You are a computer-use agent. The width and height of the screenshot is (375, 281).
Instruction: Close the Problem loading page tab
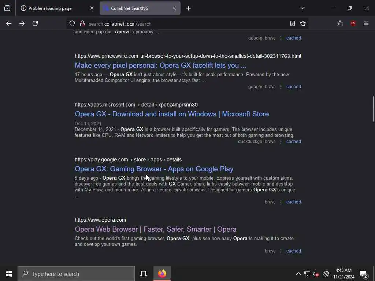[92, 8]
